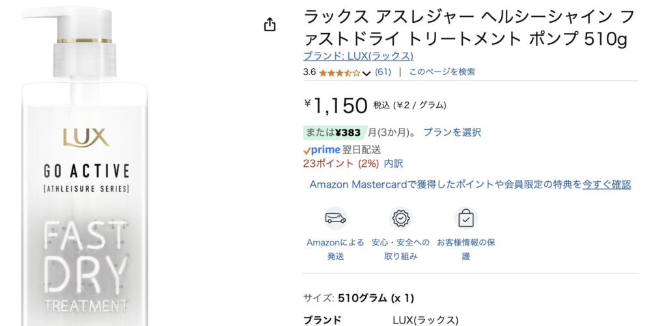651x326 pixels.
Task: Click the share icon beside product image
Action: click(x=270, y=25)
